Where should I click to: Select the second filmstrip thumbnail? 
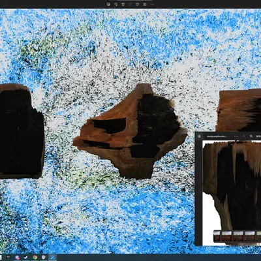[226, 236]
